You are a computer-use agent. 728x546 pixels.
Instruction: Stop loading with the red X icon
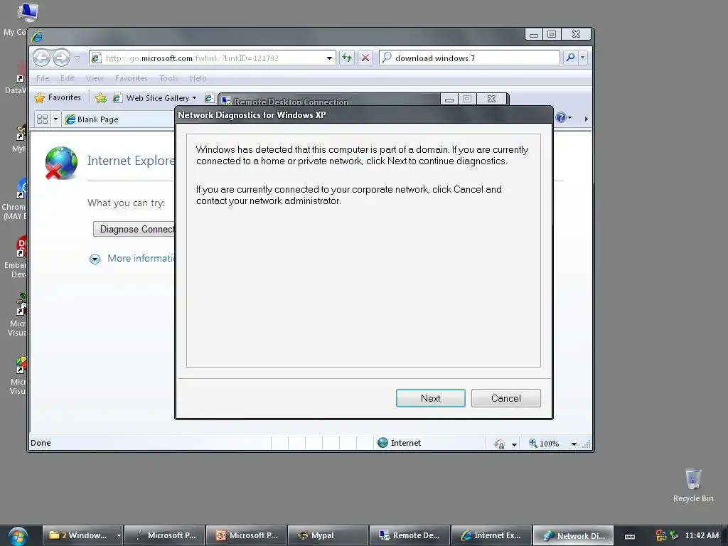click(x=365, y=58)
